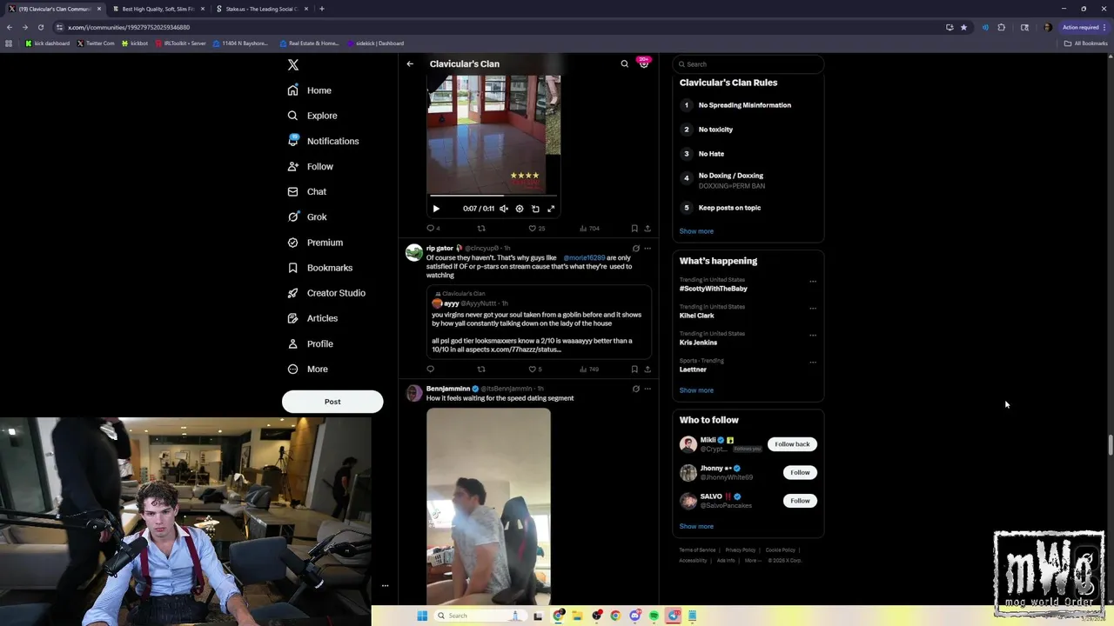Open community members icon with 20+ badge
1114x626 pixels.
point(643,63)
